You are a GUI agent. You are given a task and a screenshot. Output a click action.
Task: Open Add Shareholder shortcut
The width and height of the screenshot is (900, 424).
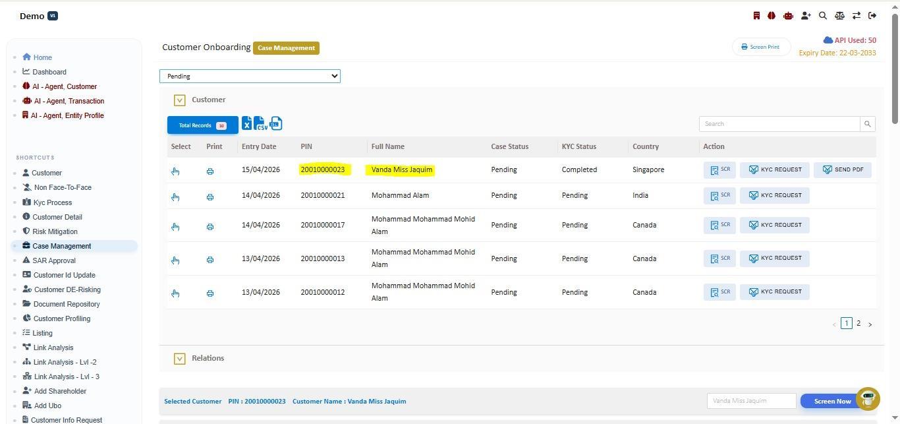[x=54, y=391]
